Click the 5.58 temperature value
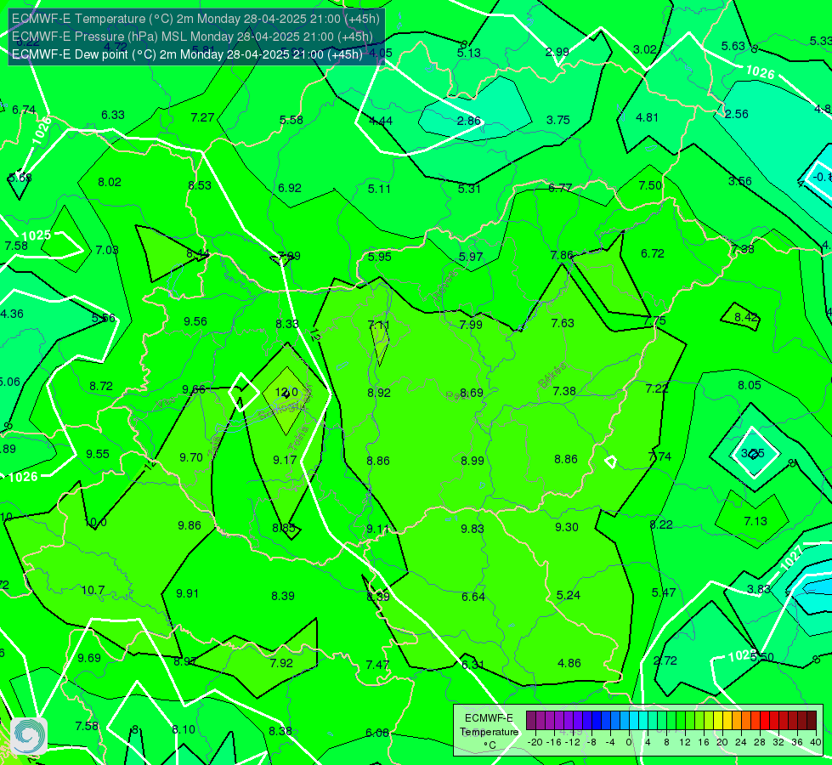832x765 pixels. coord(291,120)
